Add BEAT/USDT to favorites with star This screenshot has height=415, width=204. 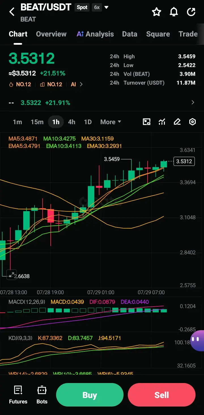point(156,12)
